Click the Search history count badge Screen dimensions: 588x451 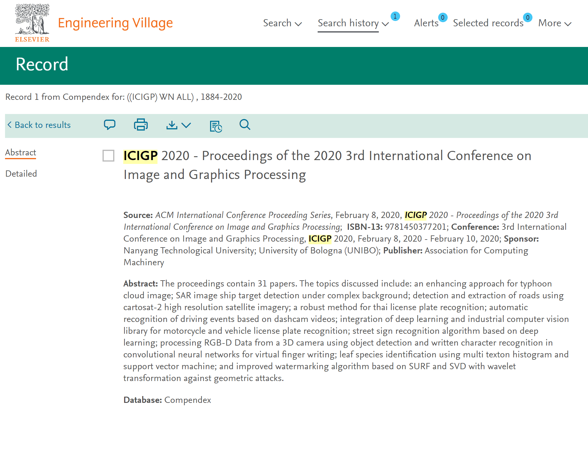pos(395,16)
